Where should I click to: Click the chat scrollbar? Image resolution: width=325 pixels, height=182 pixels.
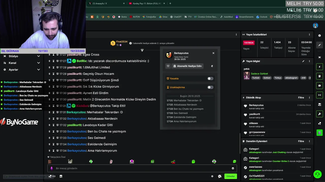point(240,143)
